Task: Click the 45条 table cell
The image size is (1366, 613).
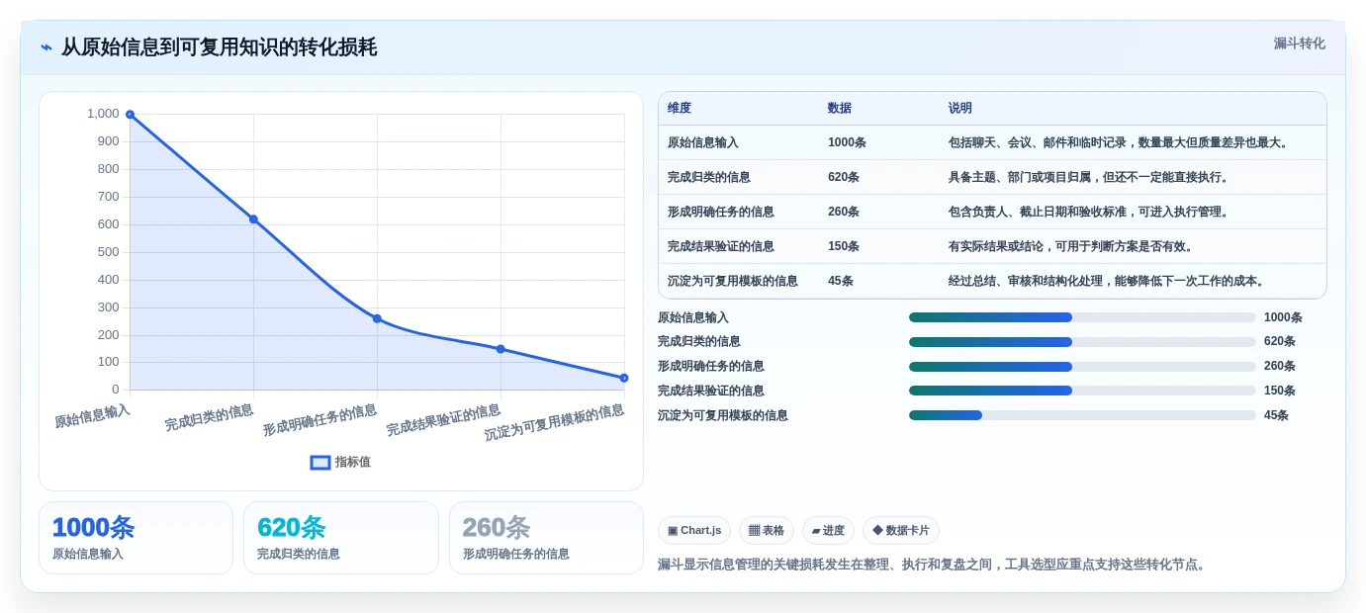Action: (x=841, y=281)
